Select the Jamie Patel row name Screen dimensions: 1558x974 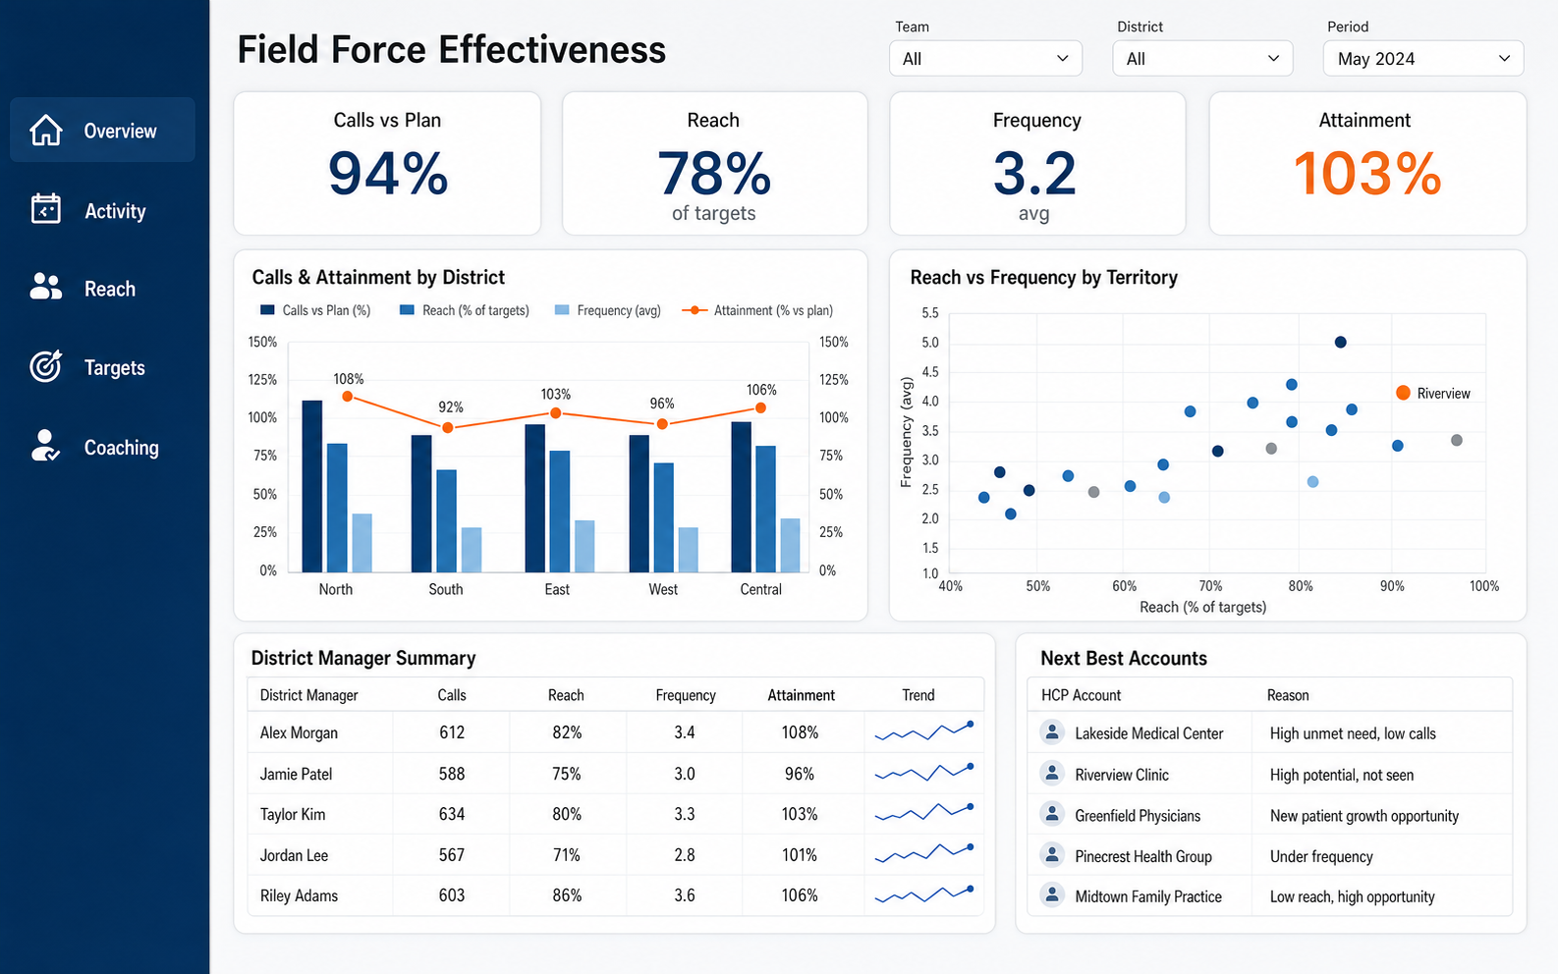click(x=296, y=774)
